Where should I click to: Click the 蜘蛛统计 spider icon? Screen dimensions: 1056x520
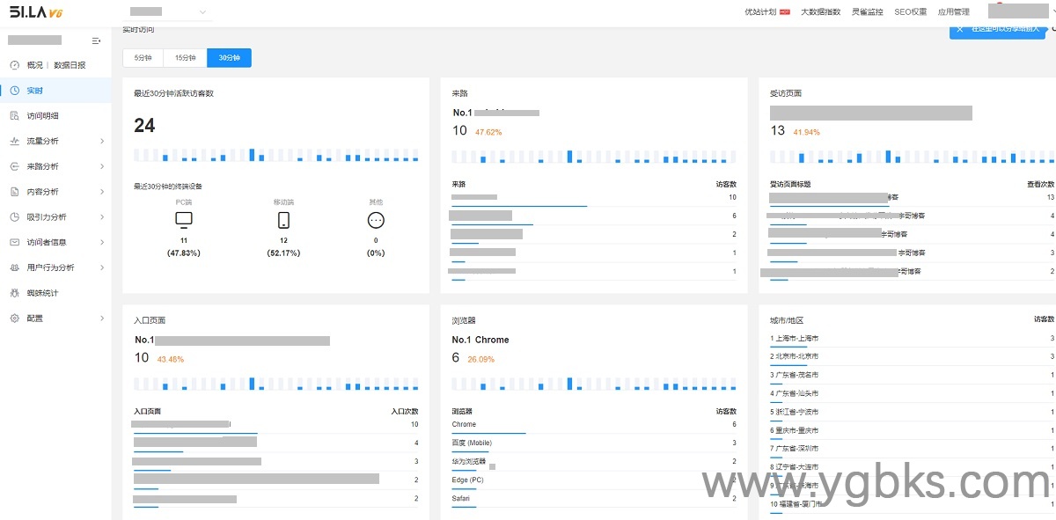[x=14, y=293]
